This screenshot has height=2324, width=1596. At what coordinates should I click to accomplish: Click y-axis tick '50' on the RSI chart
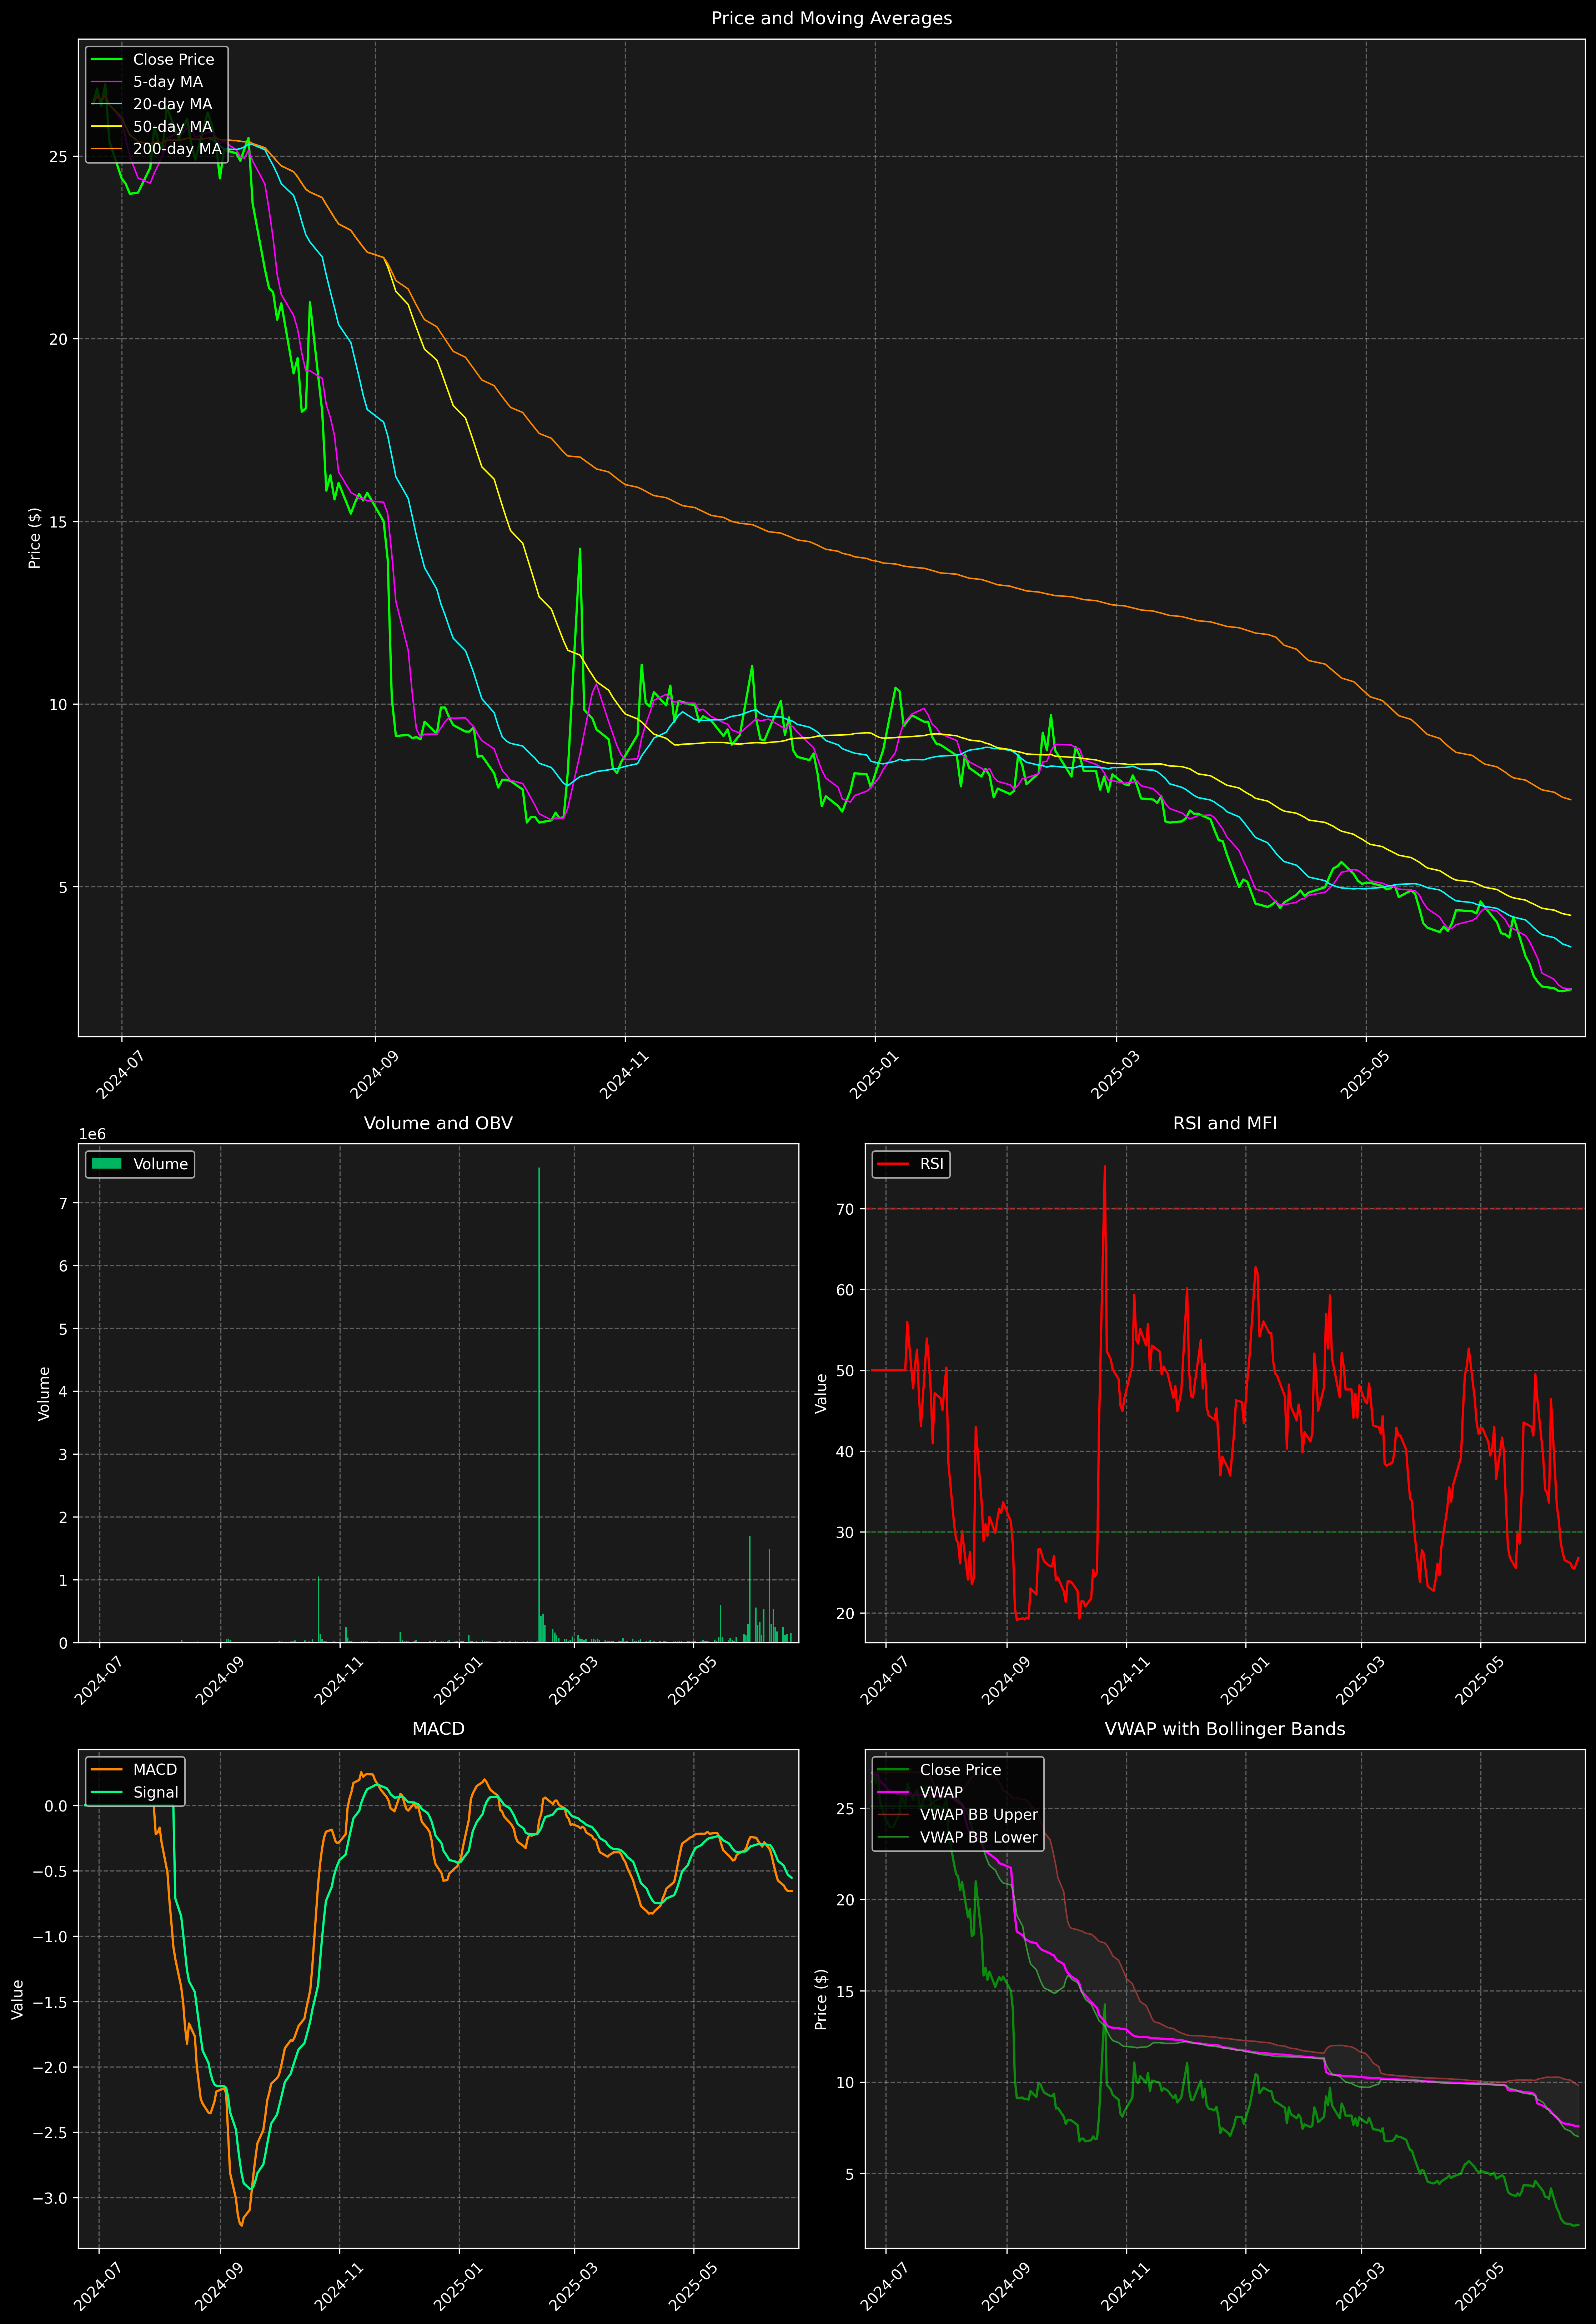pyautogui.click(x=845, y=1371)
